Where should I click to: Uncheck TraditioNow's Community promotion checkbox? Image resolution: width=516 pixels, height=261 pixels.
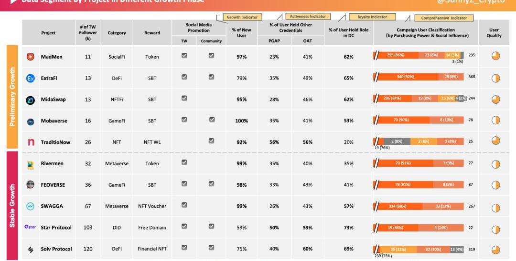coord(211,141)
